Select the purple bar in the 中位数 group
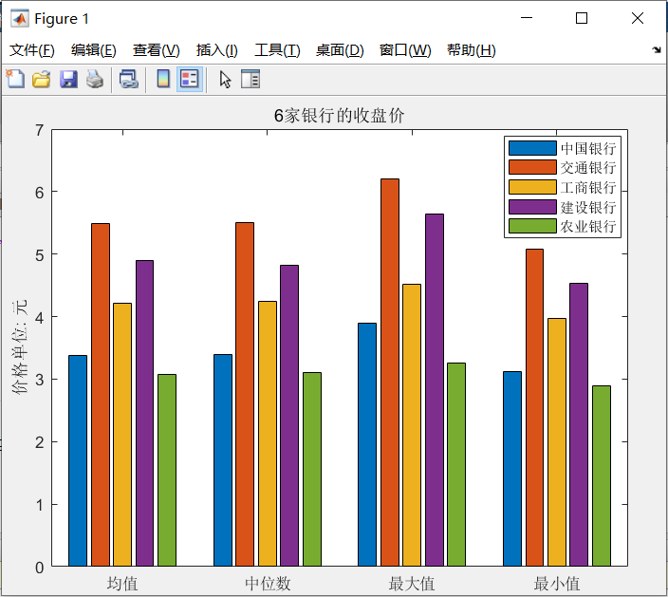 [289, 416]
